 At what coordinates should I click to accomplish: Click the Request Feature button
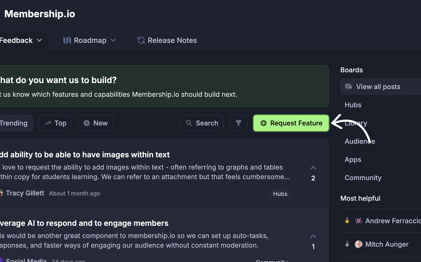click(x=291, y=123)
